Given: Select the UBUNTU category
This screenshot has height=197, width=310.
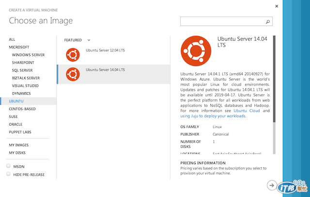Looking at the screenshot, I should tap(28, 101).
